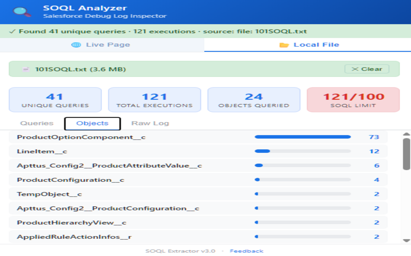
Task: Open the Feedback link
Action: click(247, 251)
